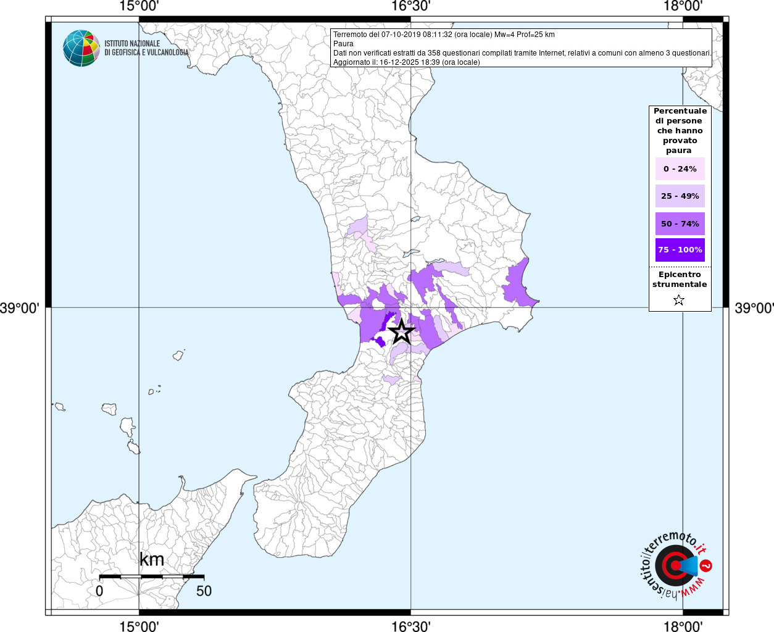Click the right 39°00' latitude label

click(x=754, y=307)
